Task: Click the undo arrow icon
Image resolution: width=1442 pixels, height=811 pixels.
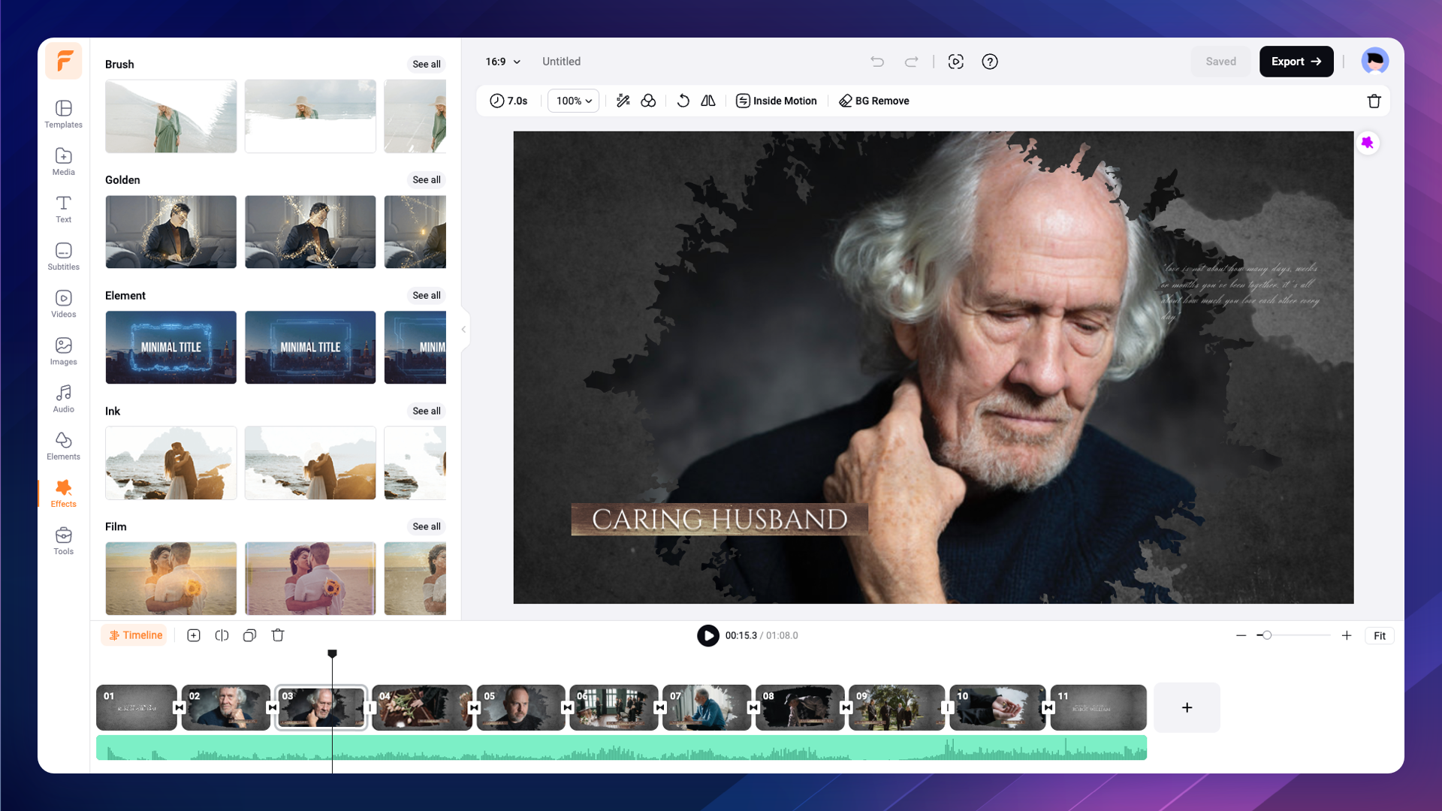Action: tap(876, 62)
